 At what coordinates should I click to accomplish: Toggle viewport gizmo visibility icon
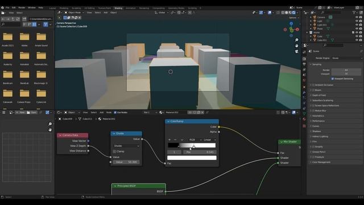(x=261, y=13)
